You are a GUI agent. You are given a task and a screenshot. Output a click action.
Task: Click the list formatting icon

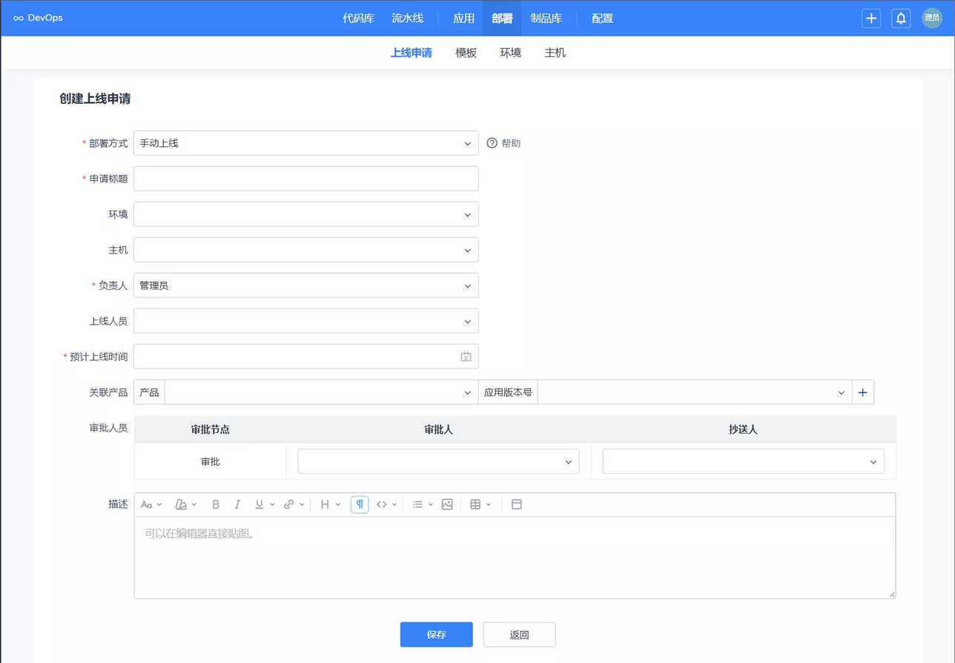[x=417, y=504]
